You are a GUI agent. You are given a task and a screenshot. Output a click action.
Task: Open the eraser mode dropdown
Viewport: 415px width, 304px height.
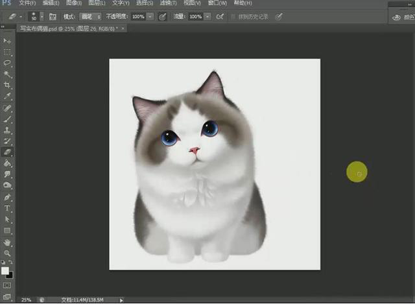(x=90, y=16)
